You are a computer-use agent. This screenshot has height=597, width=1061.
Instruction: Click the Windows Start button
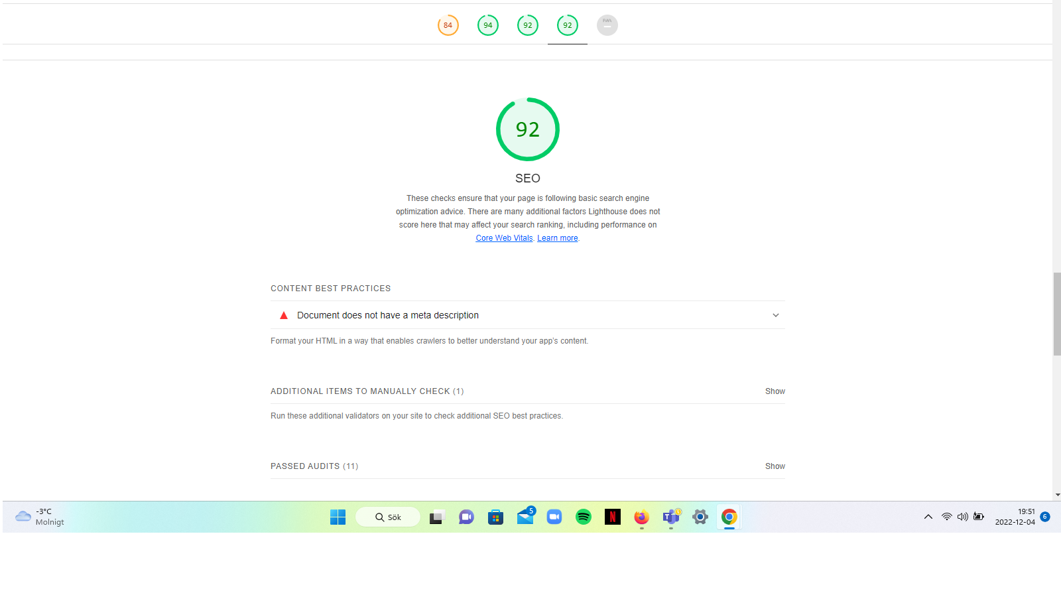pyautogui.click(x=338, y=517)
